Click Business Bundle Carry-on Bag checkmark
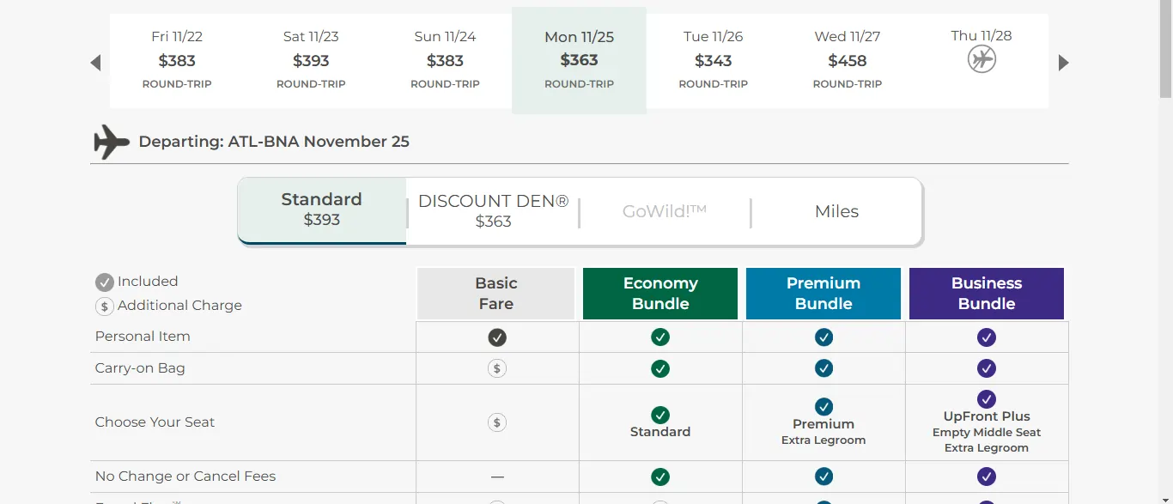Image resolution: width=1173 pixels, height=504 pixels. pos(987,368)
